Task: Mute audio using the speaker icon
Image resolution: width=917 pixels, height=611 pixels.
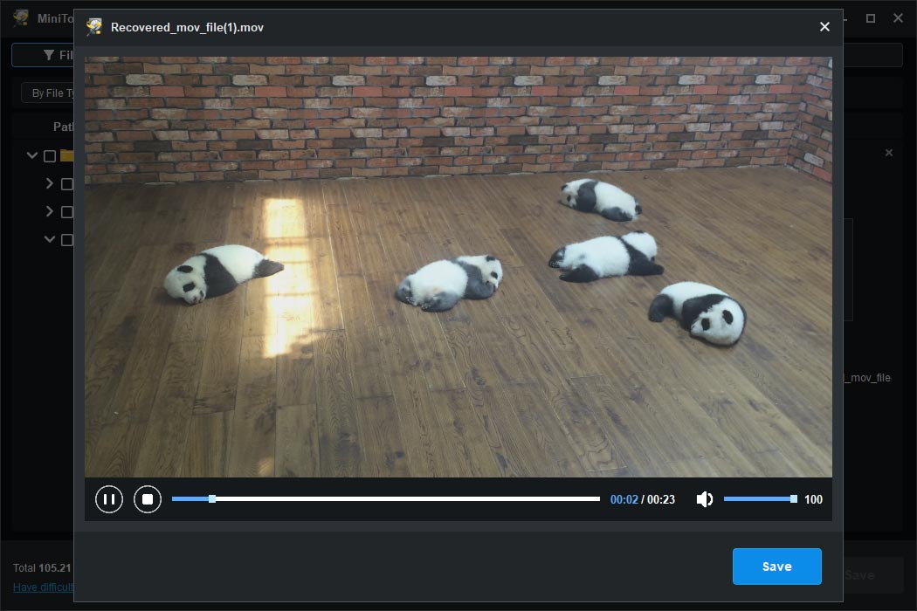Action: coord(705,499)
